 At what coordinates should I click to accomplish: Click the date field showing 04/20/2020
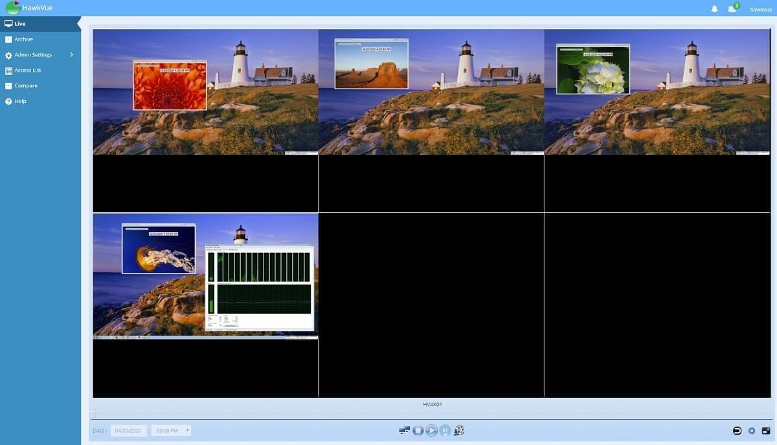(x=129, y=430)
